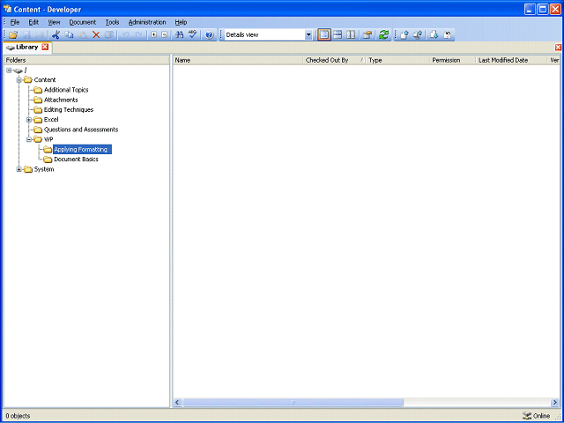The height and width of the screenshot is (423, 564).
Task: Click the Folders pane header
Action: click(86, 61)
